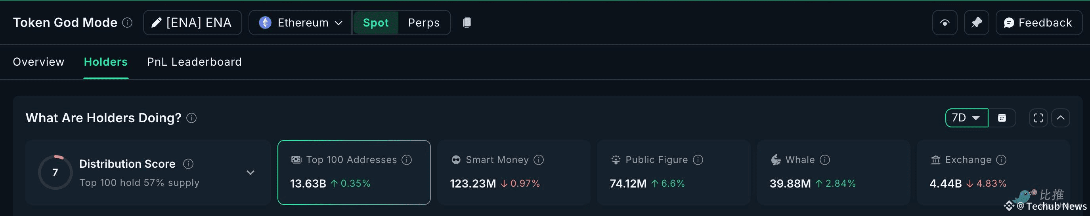Click info icon next to Exchange

(x=1001, y=160)
